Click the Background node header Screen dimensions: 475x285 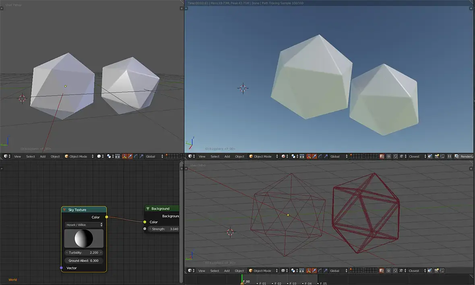tap(161, 209)
